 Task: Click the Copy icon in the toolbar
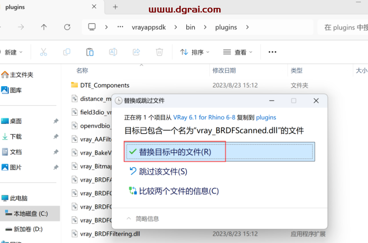[x=67, y=52]
